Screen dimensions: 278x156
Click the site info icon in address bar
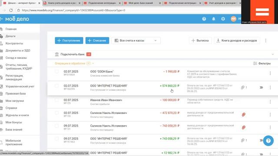[x=18, y=10]
